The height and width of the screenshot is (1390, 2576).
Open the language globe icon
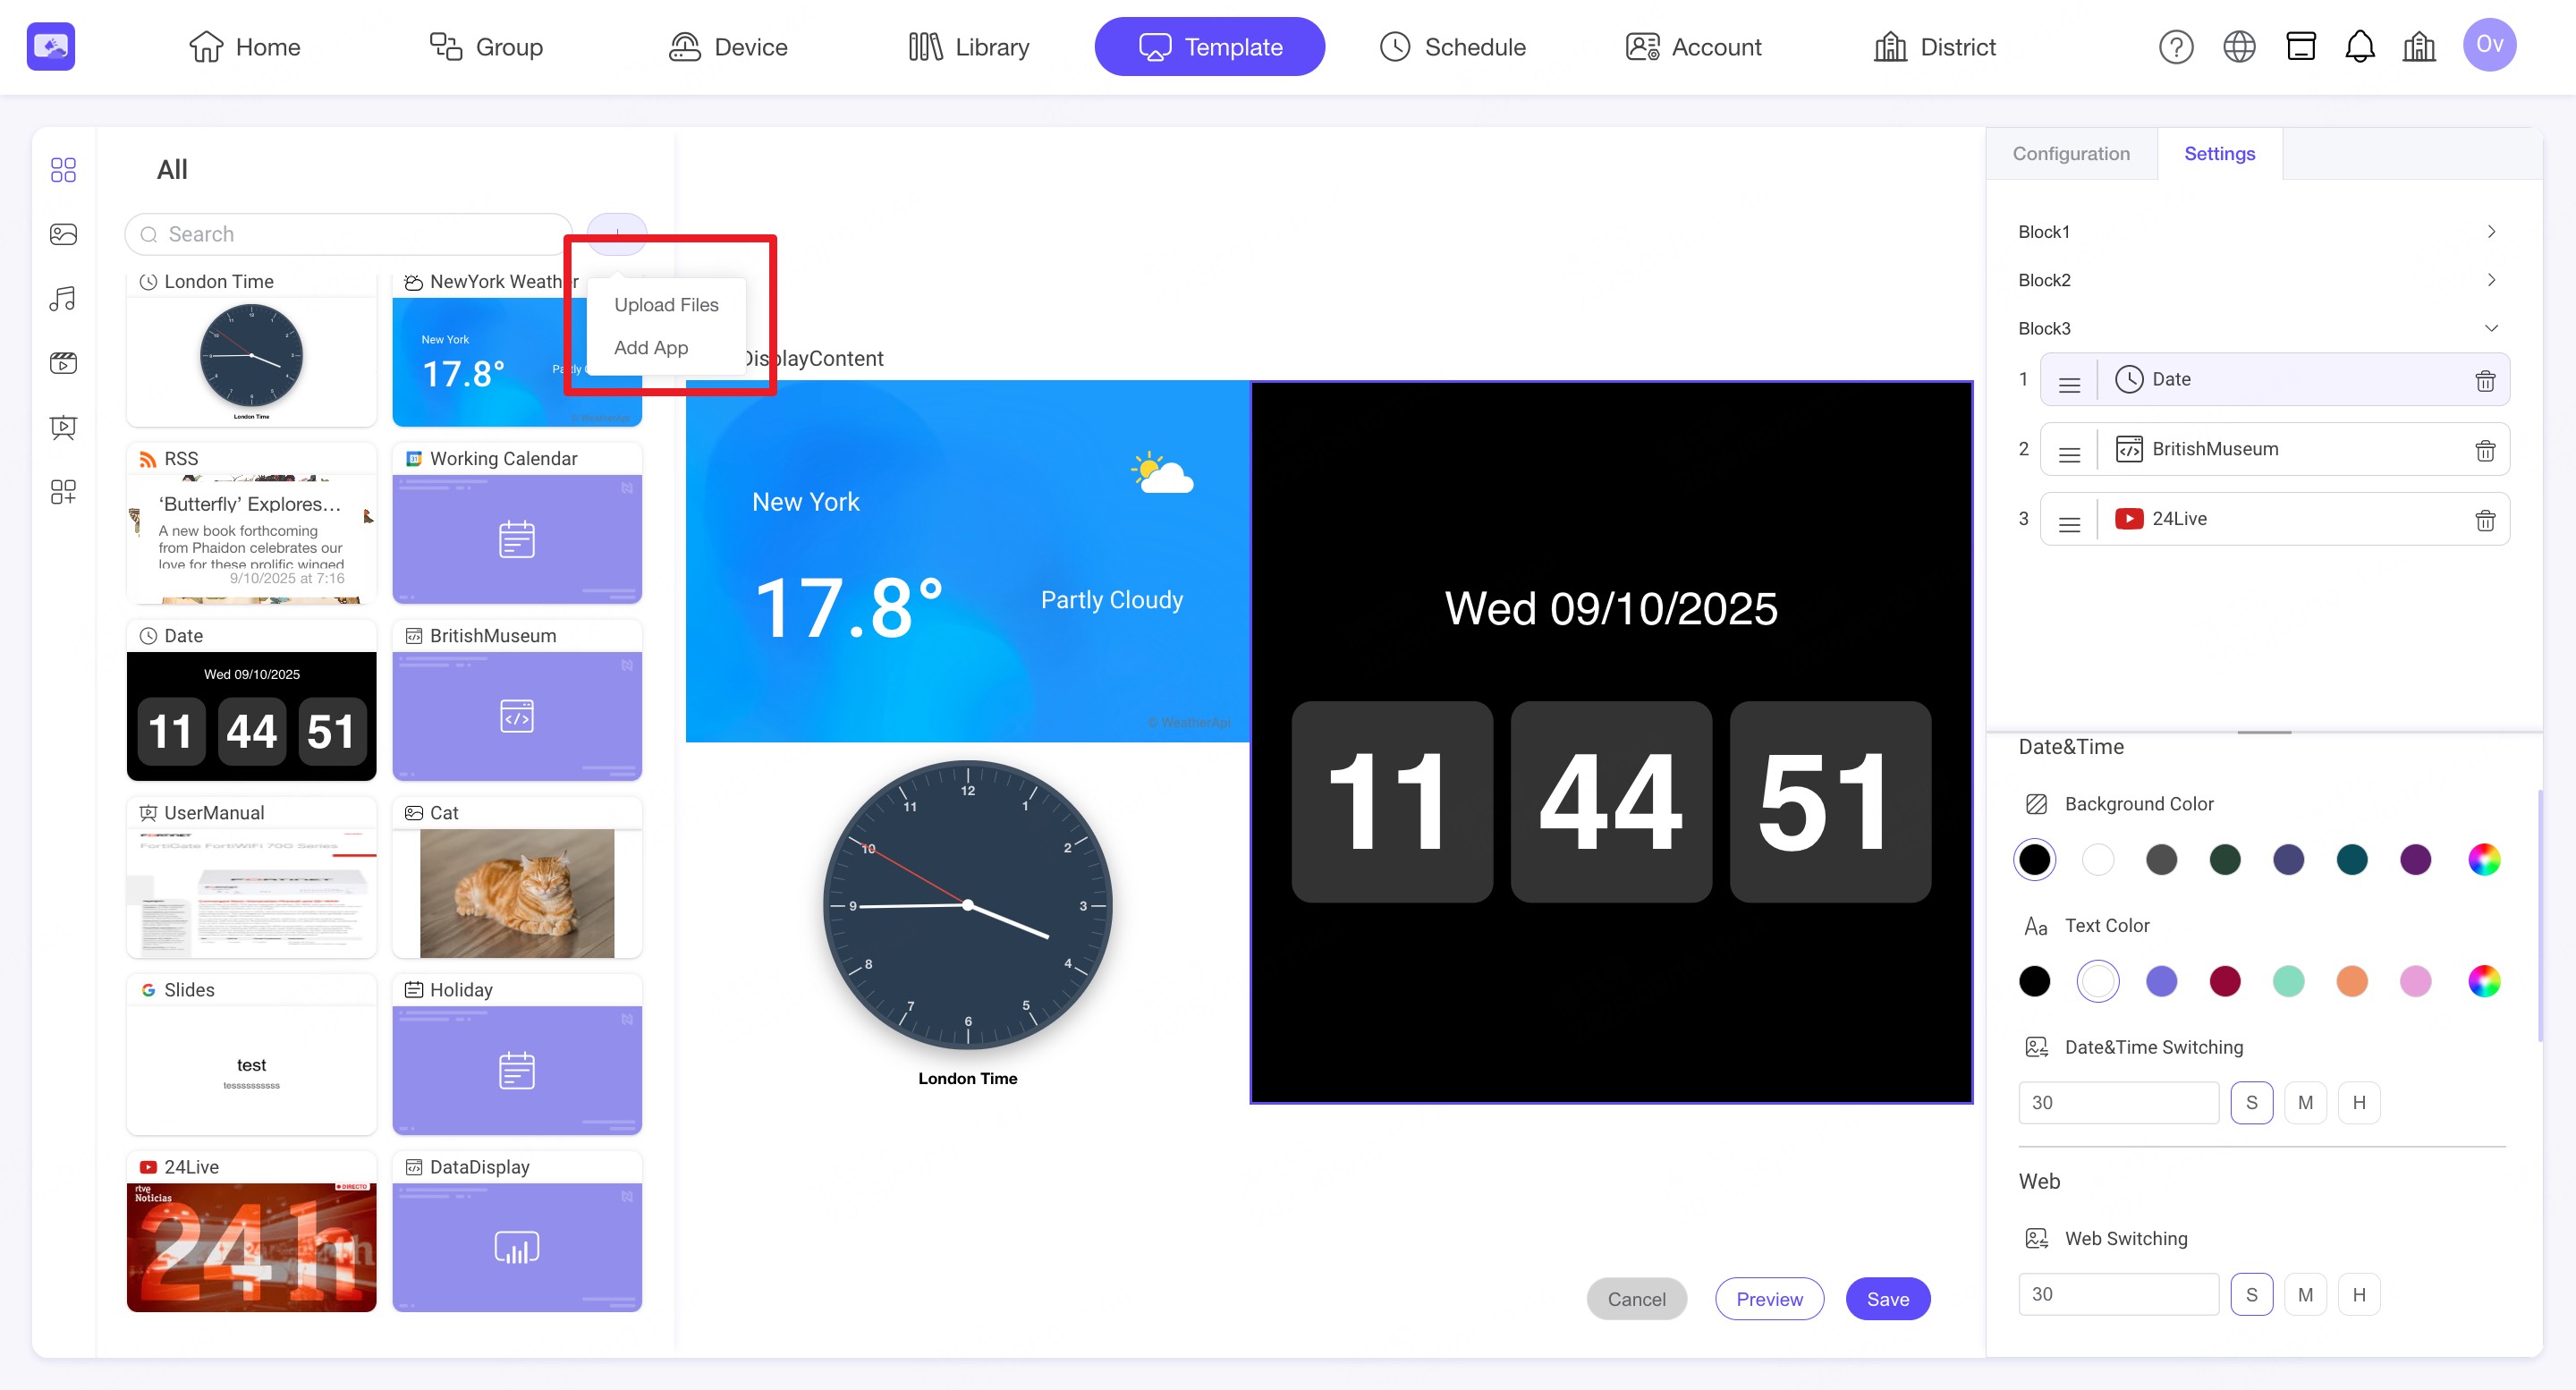point(2238,47)
